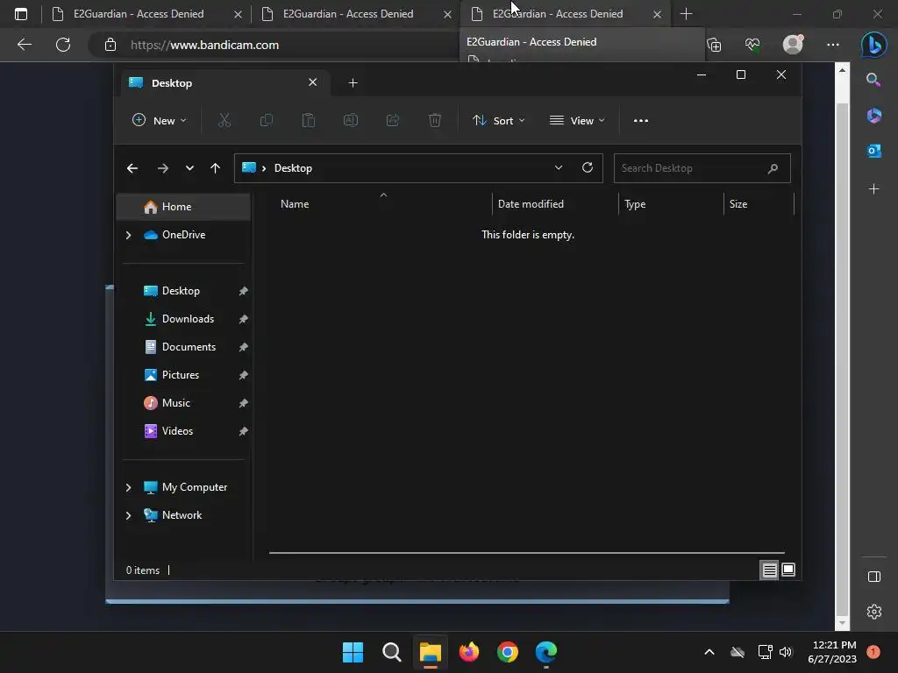
Task: Expand the My Computer tree node
Action: (x=128, y=487)
